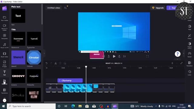The height and width of the screenshot is (109, 194).
Task: Rename the Untitled video title field
Action: (x=54, y=8)
